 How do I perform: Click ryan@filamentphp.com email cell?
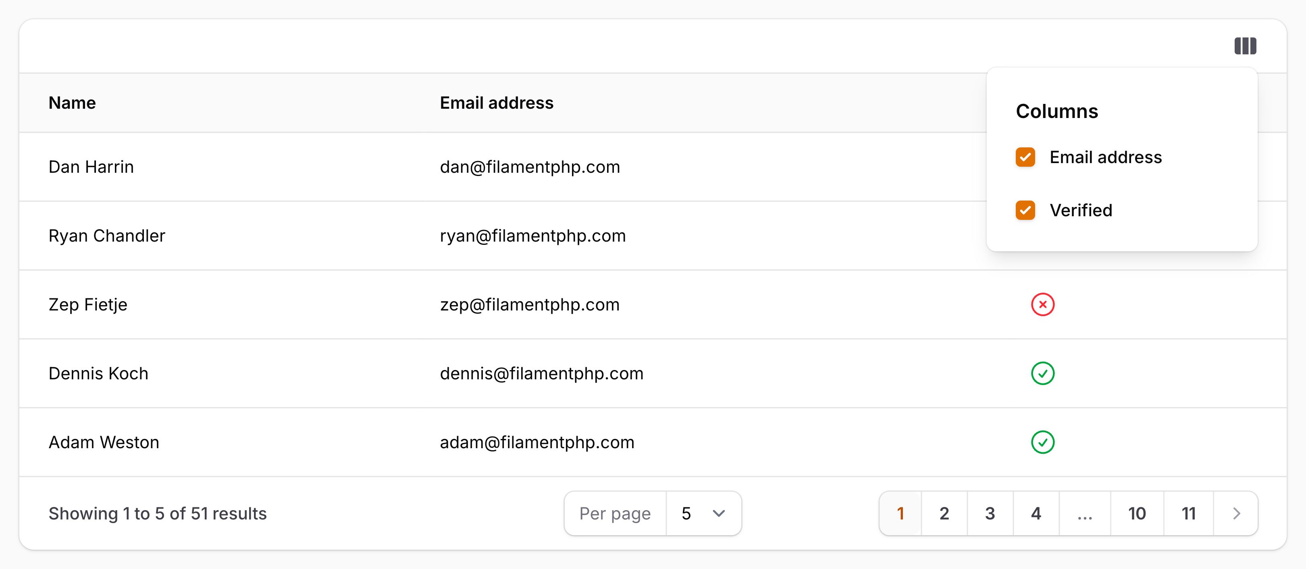pyautogui.click(x=533, y=236)
